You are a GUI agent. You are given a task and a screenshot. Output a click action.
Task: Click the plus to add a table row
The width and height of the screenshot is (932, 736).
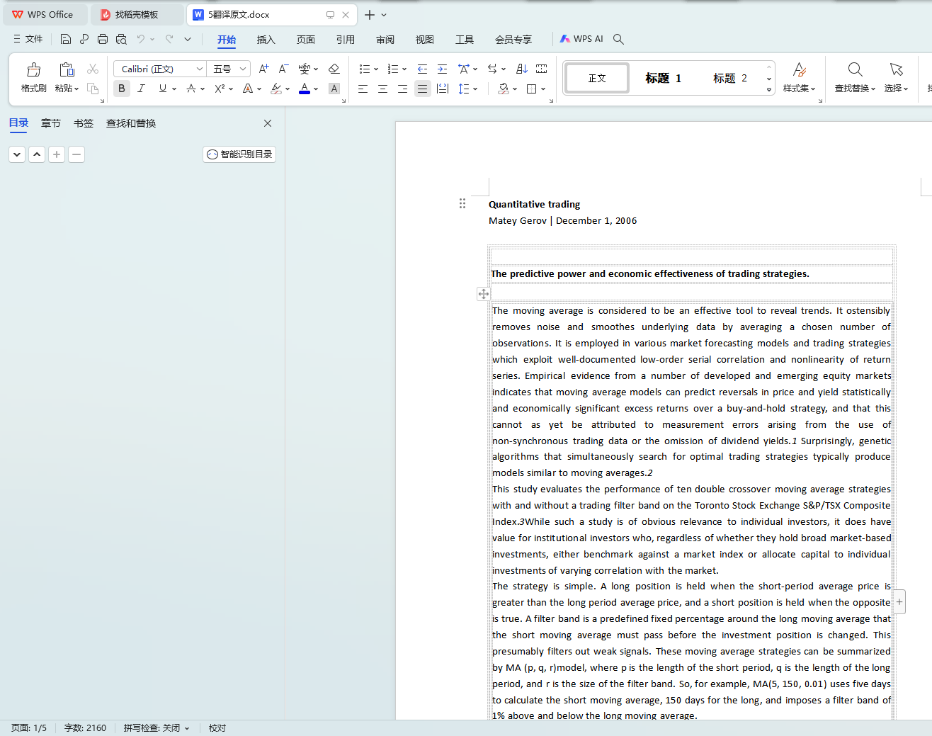[x=899, y=602]
